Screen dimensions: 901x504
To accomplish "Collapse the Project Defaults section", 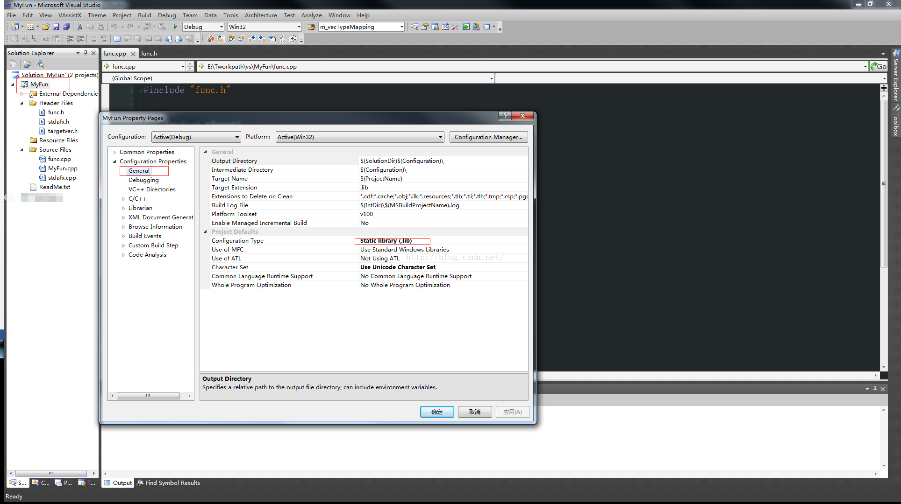I will click(x=205, y=231).
